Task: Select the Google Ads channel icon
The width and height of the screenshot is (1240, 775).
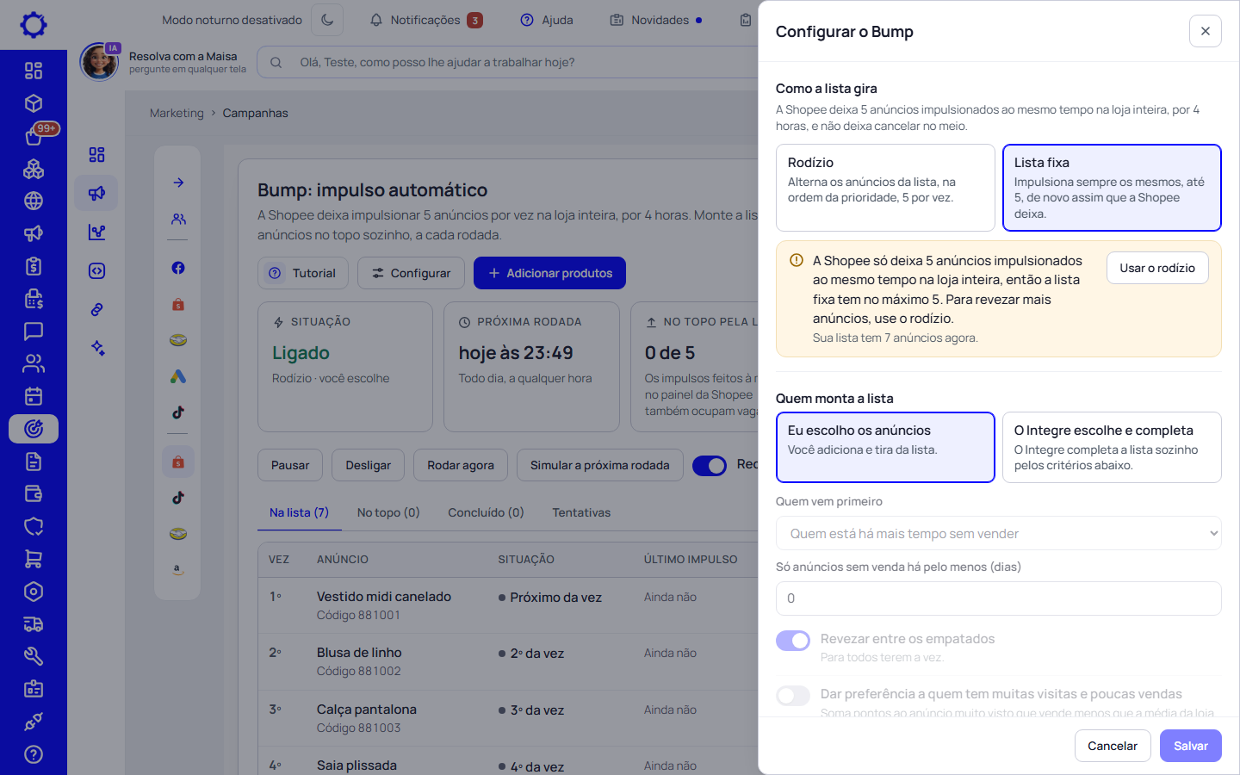Action: tap(178, 376)
